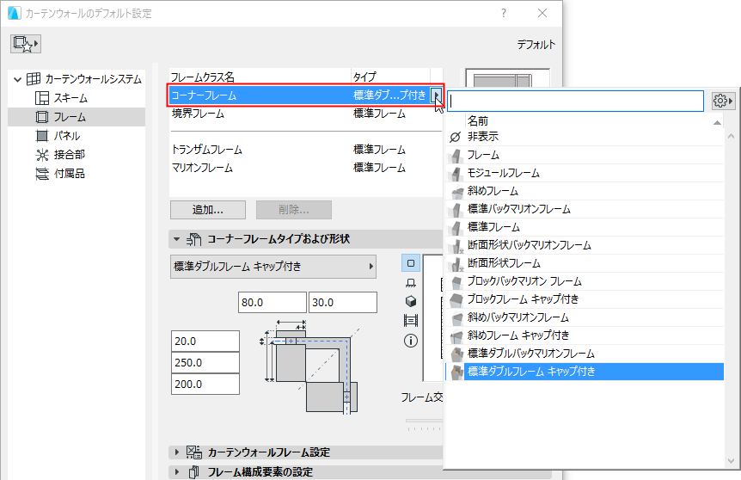Click the 250.0 dimension field

tap(205, 363)
